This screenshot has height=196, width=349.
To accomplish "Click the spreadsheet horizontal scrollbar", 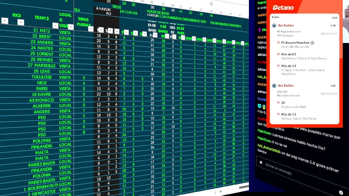I will tap(244, 188).
